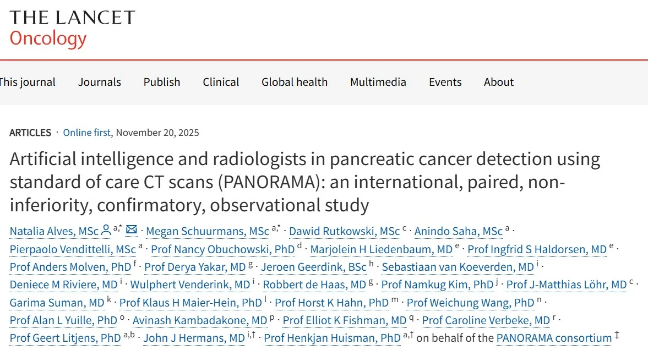Click the corresponding author person icon beside Natalia Alves

point(105,231)
